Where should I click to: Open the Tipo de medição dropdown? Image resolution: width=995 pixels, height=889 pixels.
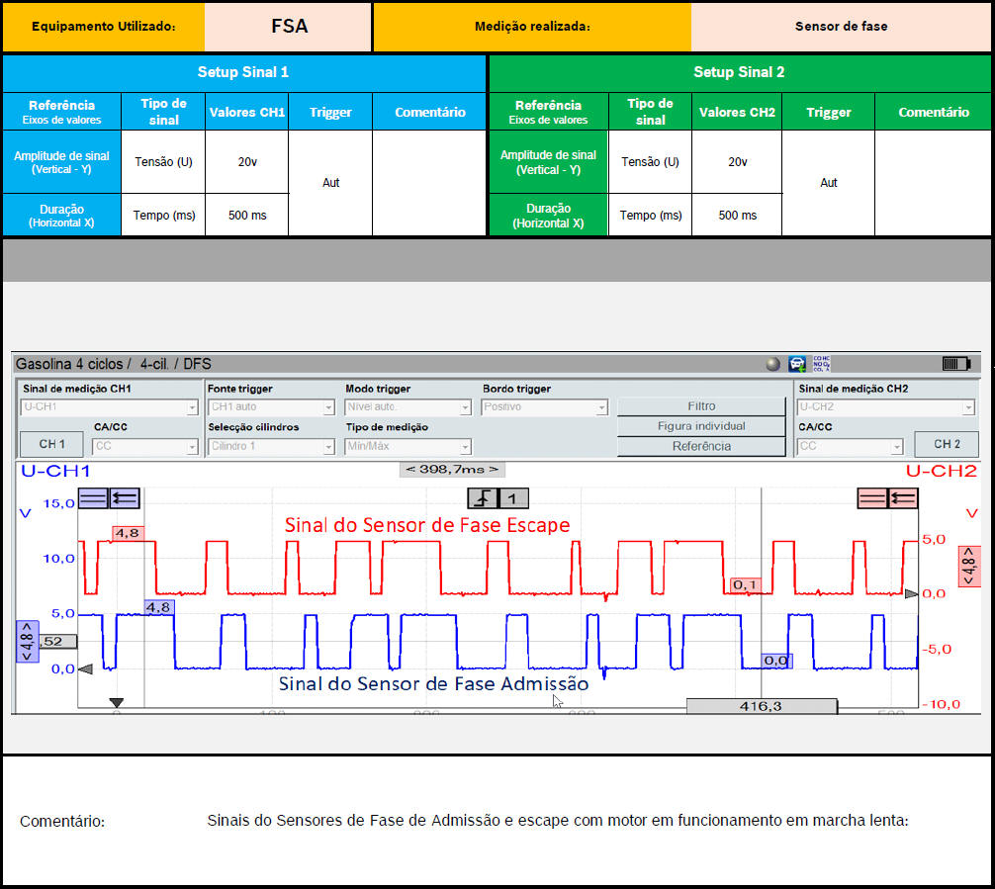coord(408,447)
